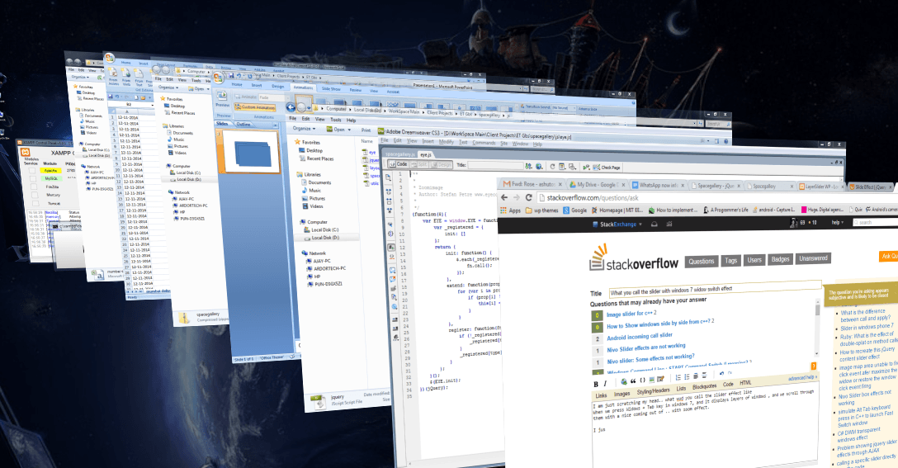Switch Dreamweaver to Design view
This screenshot has height=468, width=898.
441,165
